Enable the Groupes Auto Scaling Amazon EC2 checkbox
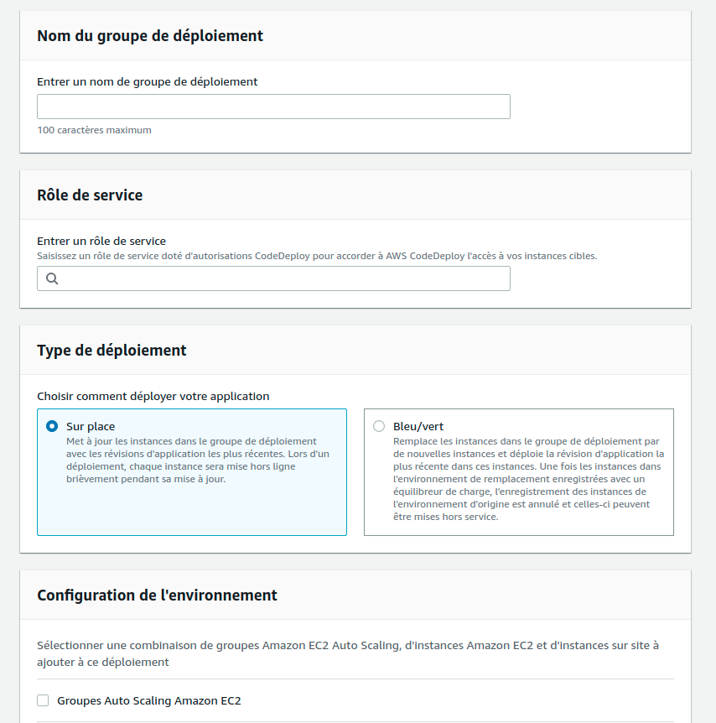The image size is (716, 723). tap(44, 700)
